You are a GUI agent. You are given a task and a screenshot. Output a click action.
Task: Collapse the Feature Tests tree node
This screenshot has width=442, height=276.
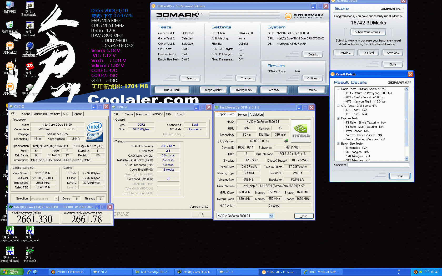tap(338, 118)
